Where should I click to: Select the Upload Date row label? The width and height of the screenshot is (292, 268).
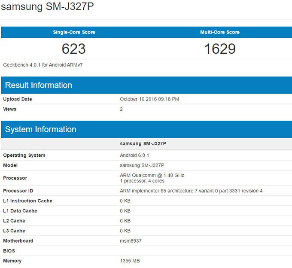click(x=18, y=99)
